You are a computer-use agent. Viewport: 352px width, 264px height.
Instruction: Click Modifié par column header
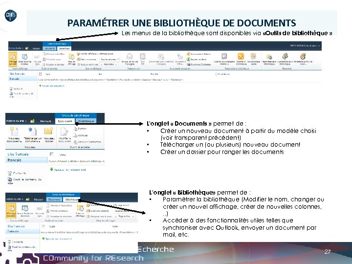(223, 74)
